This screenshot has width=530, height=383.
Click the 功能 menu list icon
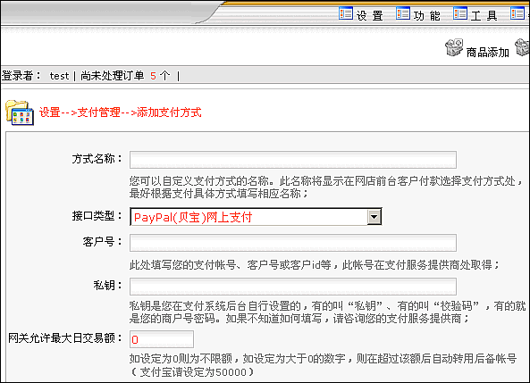pos(403,14)
